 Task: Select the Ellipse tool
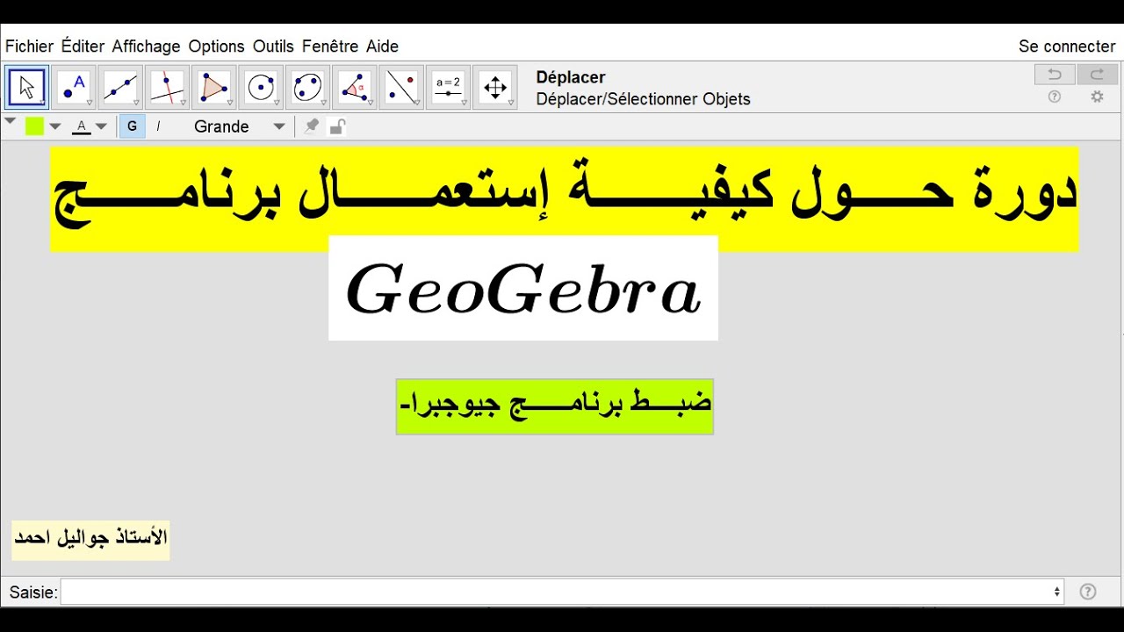307,87
